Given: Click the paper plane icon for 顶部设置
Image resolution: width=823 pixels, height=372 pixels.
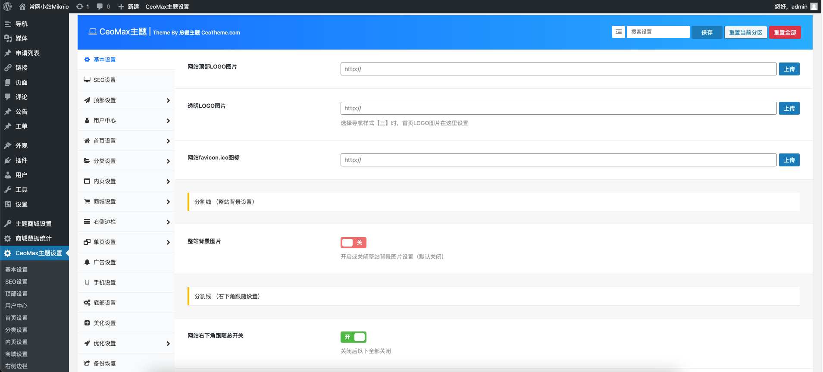Looking at the screenshot, I should click(x=87, y=100).
